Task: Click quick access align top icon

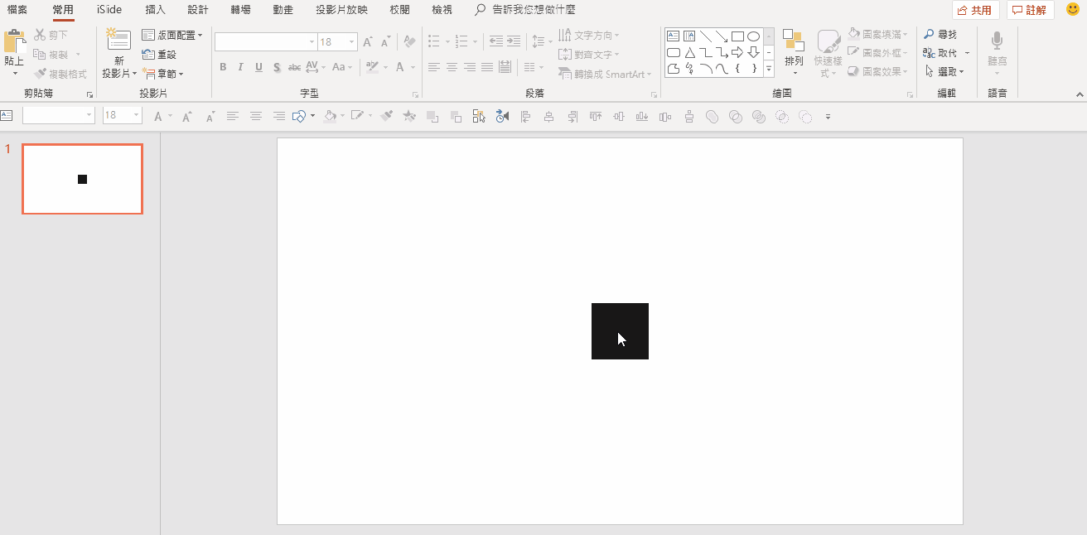Action: coord(596,117)
